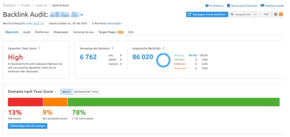Expand the Backlink Audit project dropdown arrow

[82, 15]
